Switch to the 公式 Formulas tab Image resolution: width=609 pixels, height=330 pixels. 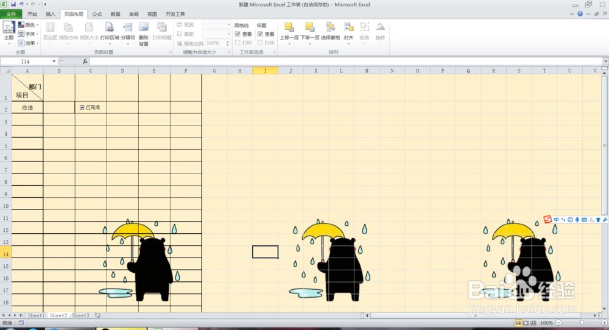(97, 14)
